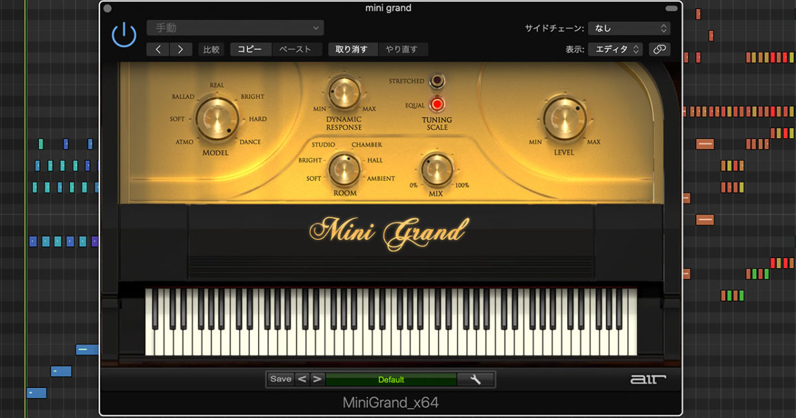796x418 pixels.
Task: Click the previous setting chevron button
Action: [x=158, y=49]
